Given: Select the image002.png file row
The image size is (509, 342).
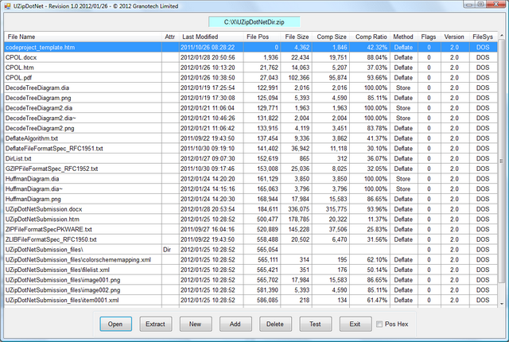Looking at the screenshot, I should (251, 290).
